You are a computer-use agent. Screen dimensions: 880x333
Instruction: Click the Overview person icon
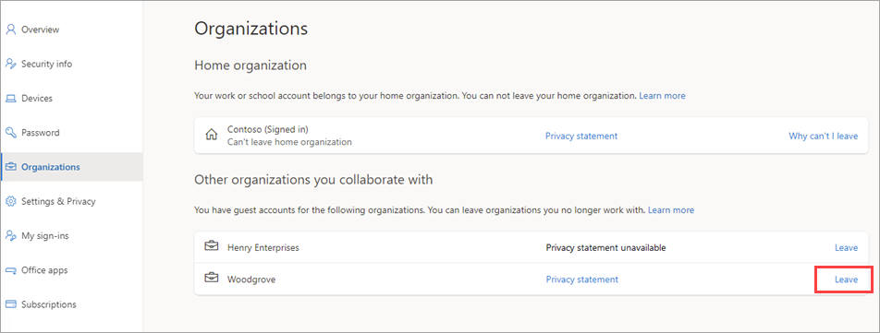click(x=11, y=30)
